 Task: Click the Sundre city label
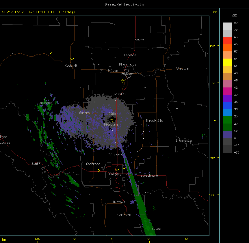[x=84, y=113]
